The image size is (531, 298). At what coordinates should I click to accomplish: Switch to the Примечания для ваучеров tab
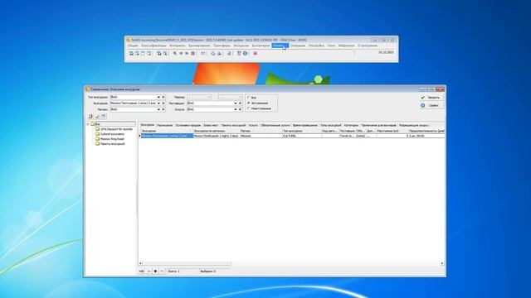click(x=378, y=125)
